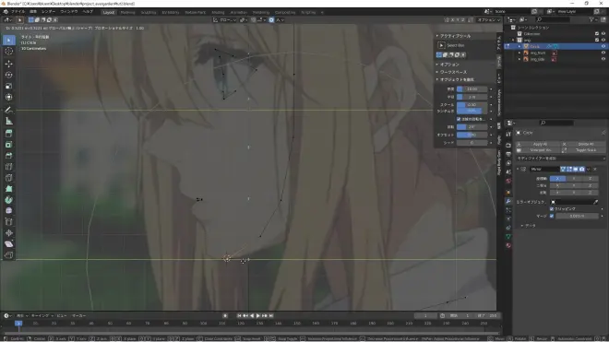
Task: Select the Edge Slide tool
Action: click(9, 222)
